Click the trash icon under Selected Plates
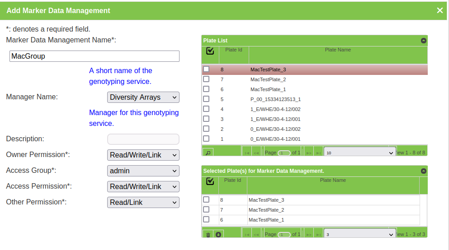Screen dimensions: 449x250 click(x=208, y=234)
